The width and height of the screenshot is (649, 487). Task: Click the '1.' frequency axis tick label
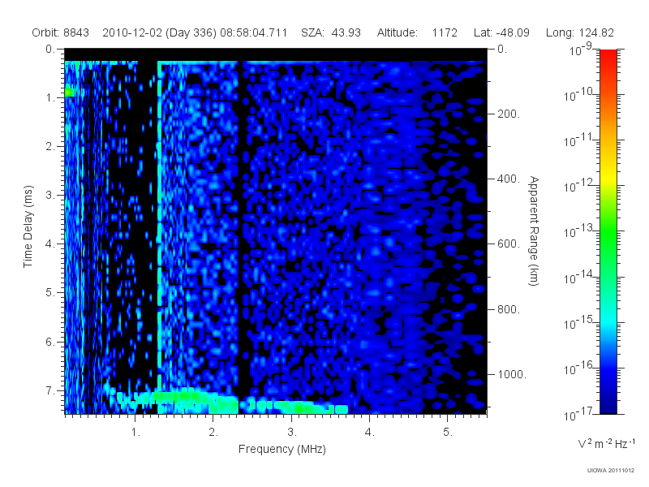135,433
